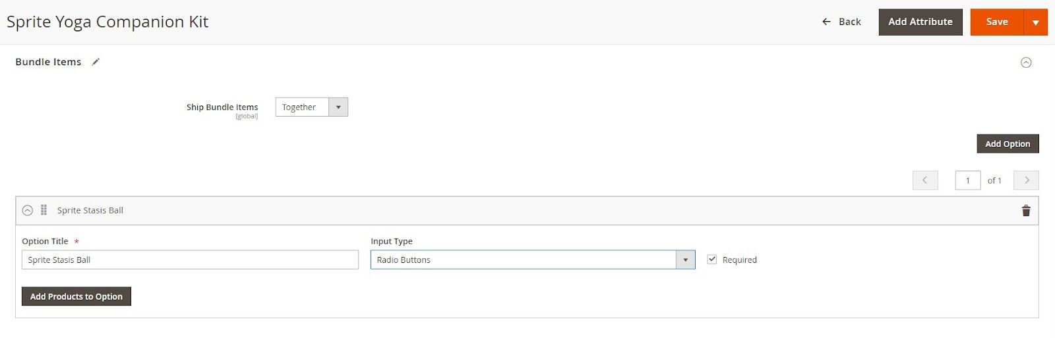Open the Input Type dropdown
This screenshot has height=338, width=1055.
coord(533,260)
